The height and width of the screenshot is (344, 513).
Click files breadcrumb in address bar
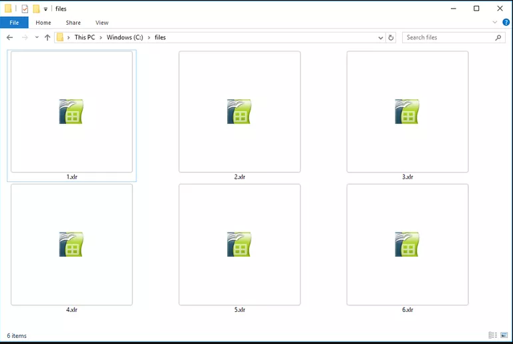click(160, 37)
